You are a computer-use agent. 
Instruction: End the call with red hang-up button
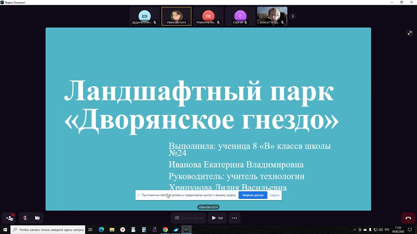(408, 218)
